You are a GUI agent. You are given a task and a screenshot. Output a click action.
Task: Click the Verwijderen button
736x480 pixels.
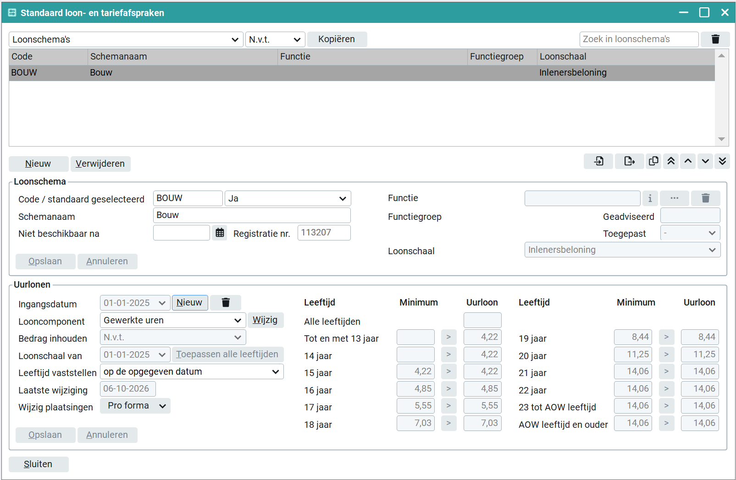tap(100, 164)
